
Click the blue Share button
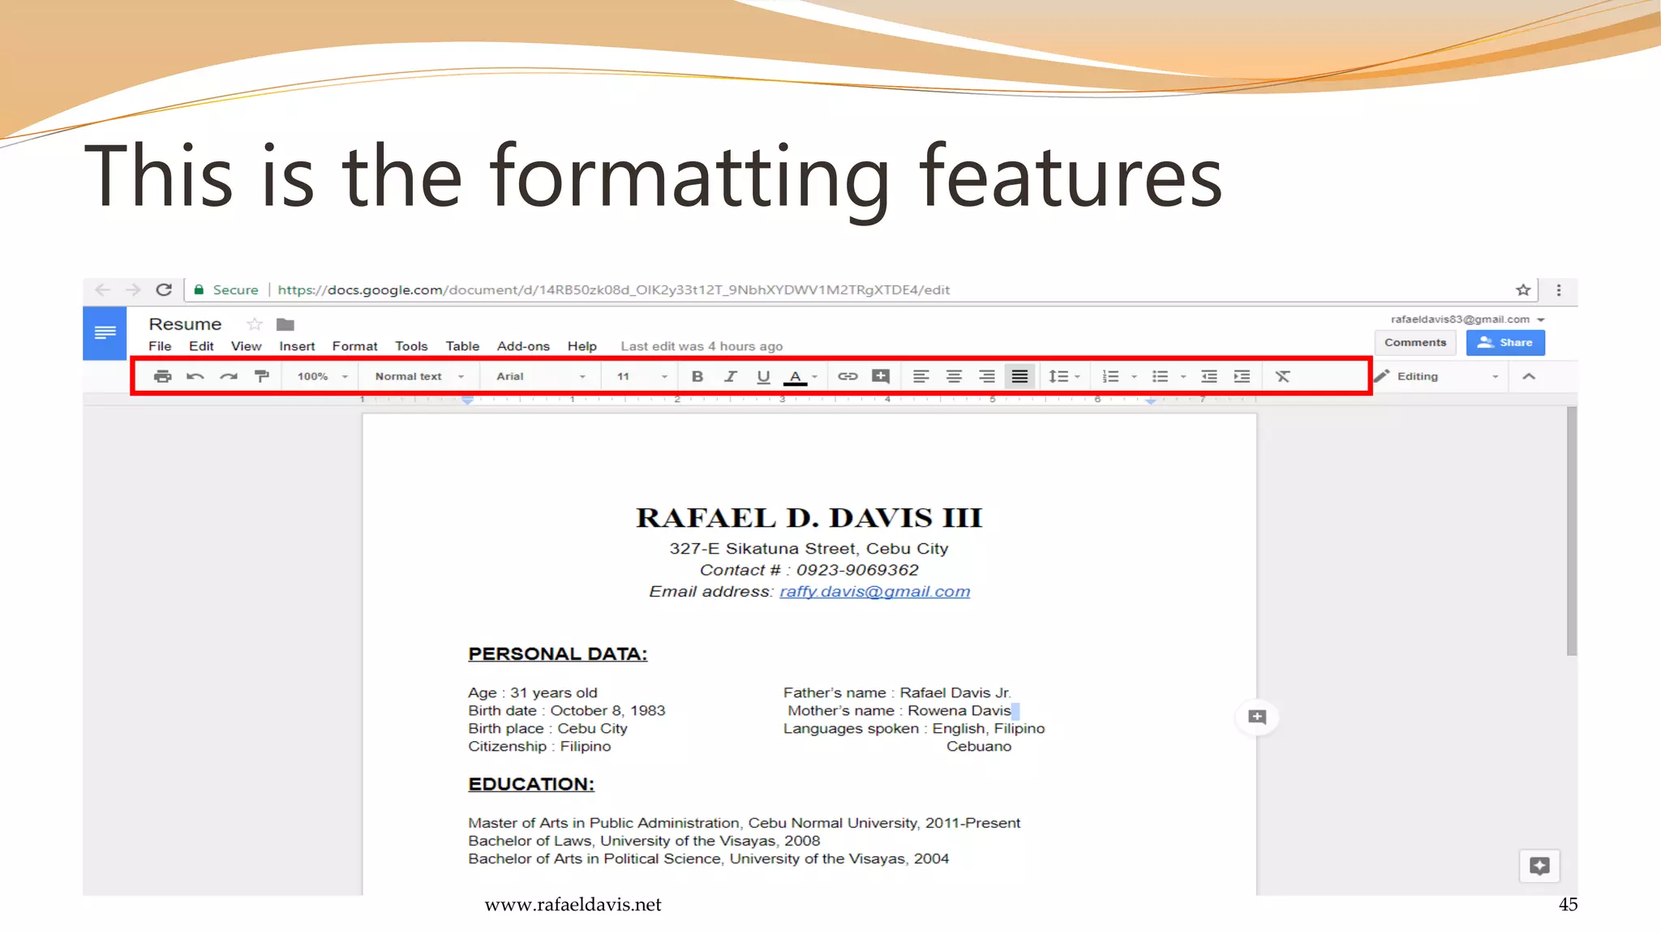[1505, 342]
